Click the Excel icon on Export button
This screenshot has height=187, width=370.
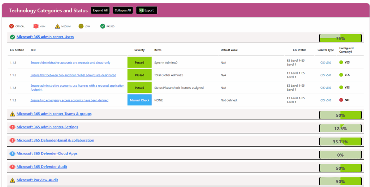pyautogui.click(x=141, y=10)
